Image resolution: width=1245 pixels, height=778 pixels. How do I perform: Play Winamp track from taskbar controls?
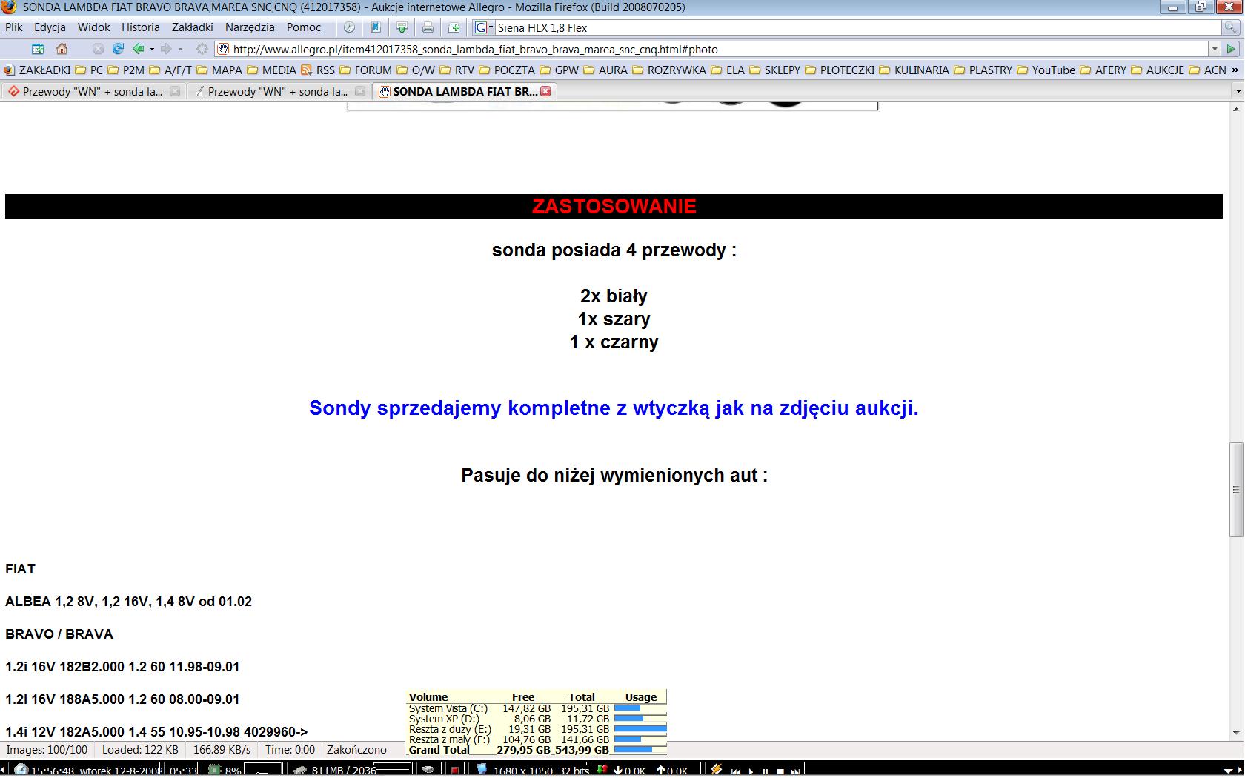(x=750, y=771)
